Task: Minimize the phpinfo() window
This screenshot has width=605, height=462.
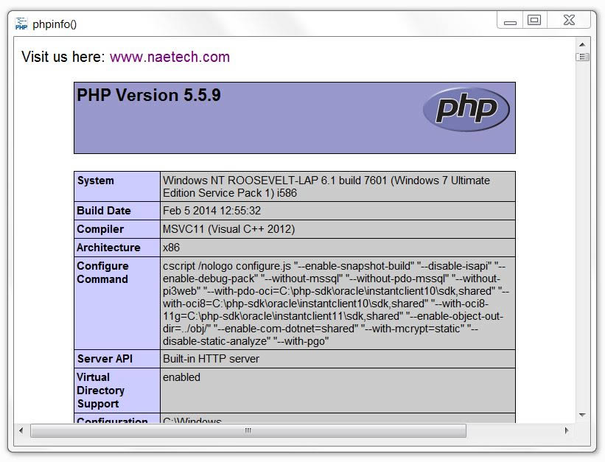Action: point(510,21)
